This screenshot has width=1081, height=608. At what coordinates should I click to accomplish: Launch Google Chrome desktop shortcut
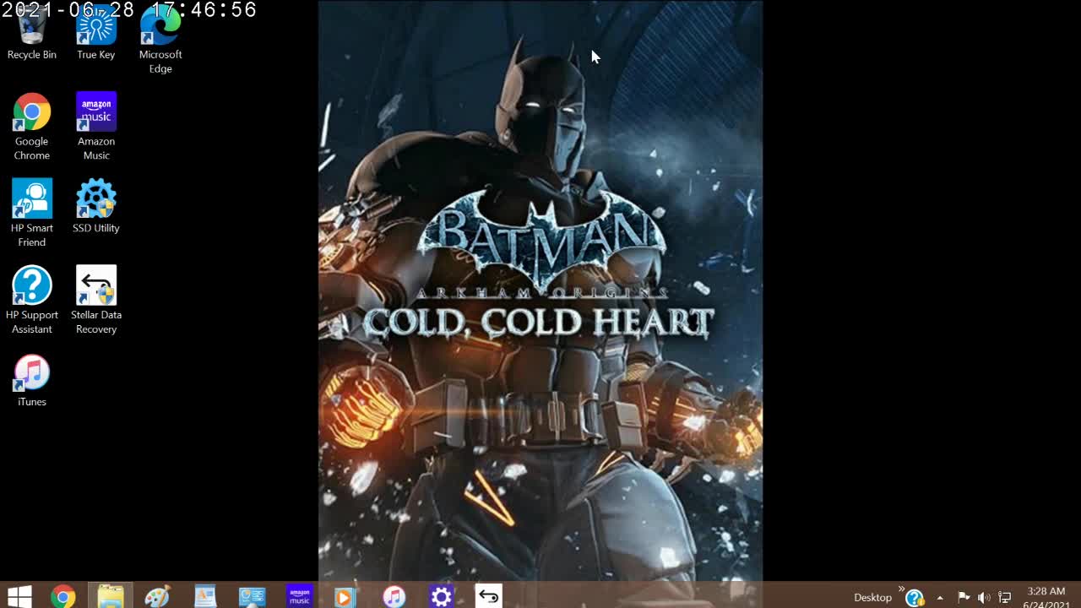point(32,127)
